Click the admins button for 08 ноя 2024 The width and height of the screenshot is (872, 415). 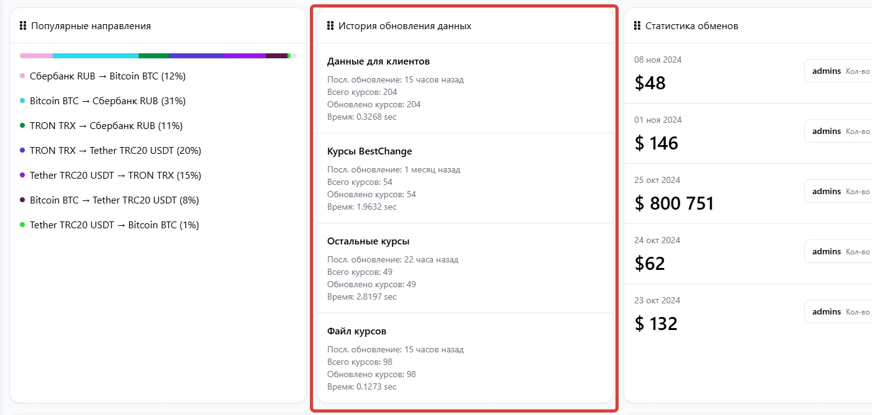point(827,71)
